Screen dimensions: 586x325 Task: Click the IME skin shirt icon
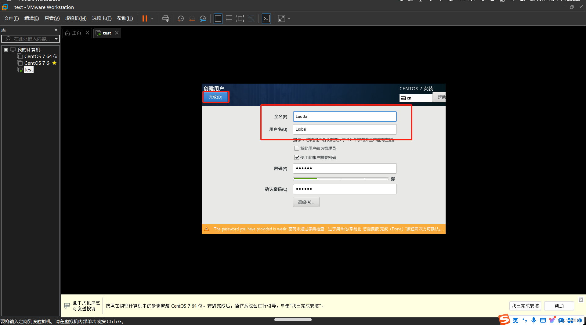tap(552, 320)
